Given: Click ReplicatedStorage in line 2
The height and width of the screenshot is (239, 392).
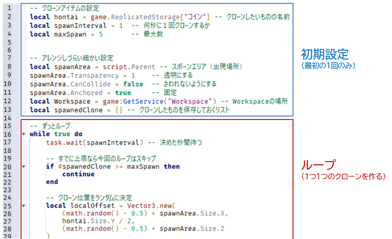Looking at the screenshot, I should 145,17.
